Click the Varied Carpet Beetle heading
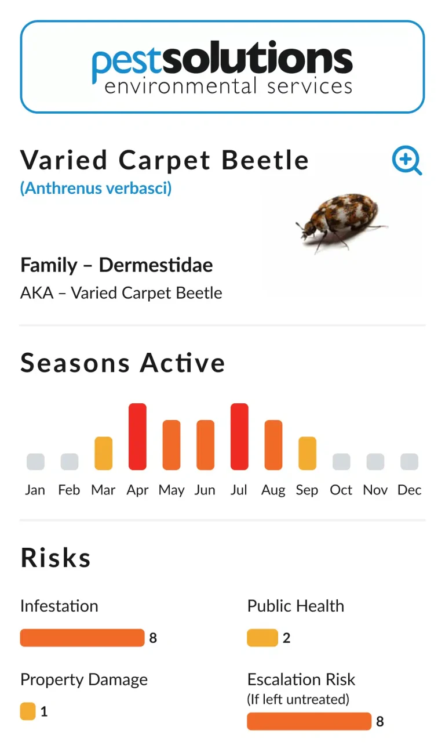The image size is (445, 752). pyautogui.click(x=165, y=160)
